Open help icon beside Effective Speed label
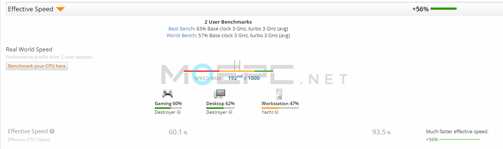The height and width of the screenshot is (149, 503). pyautogui.click(x=52, y=131)
